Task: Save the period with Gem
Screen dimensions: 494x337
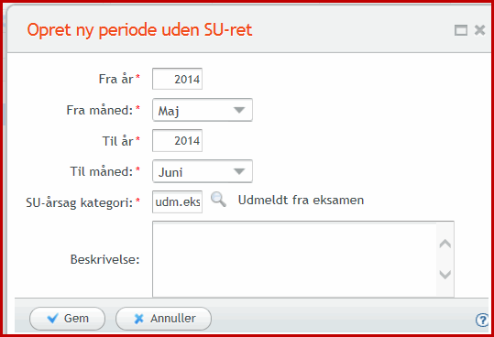Action: click(x=68, y=319)
